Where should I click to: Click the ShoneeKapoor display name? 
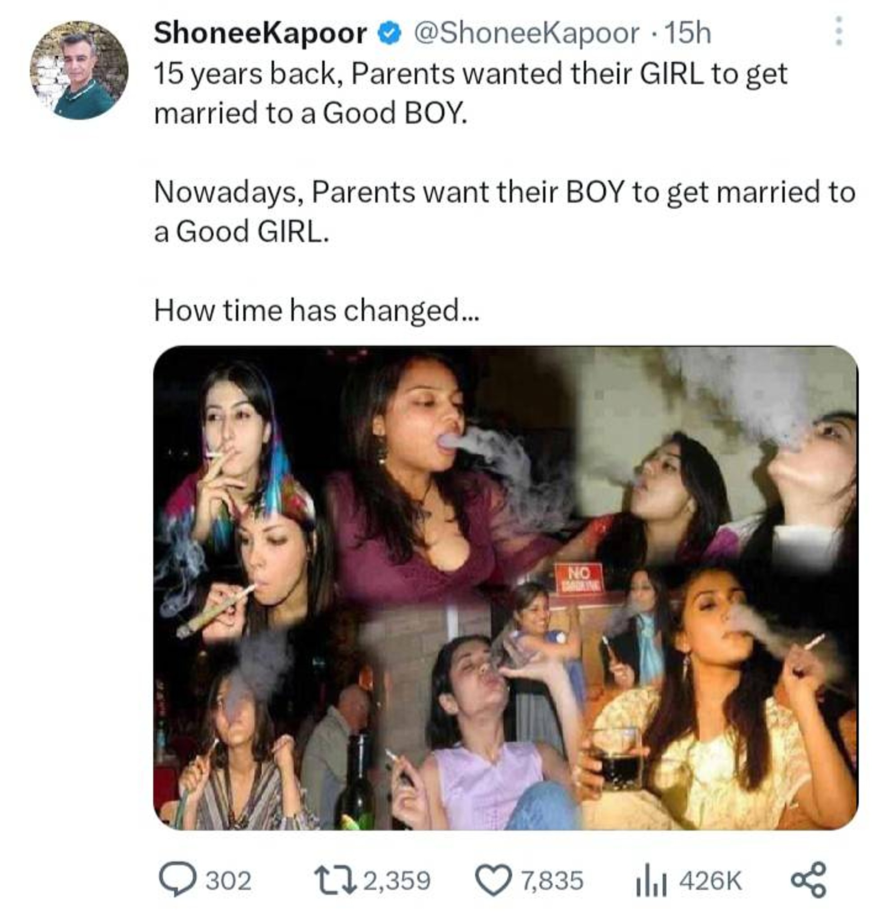(260, 34)
